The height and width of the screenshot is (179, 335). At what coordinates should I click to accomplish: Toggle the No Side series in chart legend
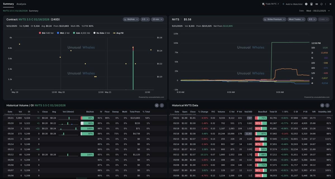(101, 33)
